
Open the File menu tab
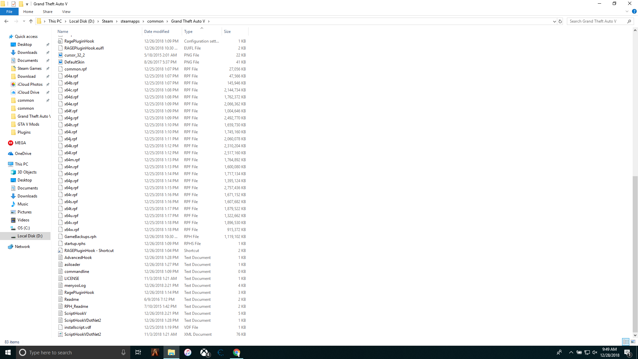tap(9, 12)
